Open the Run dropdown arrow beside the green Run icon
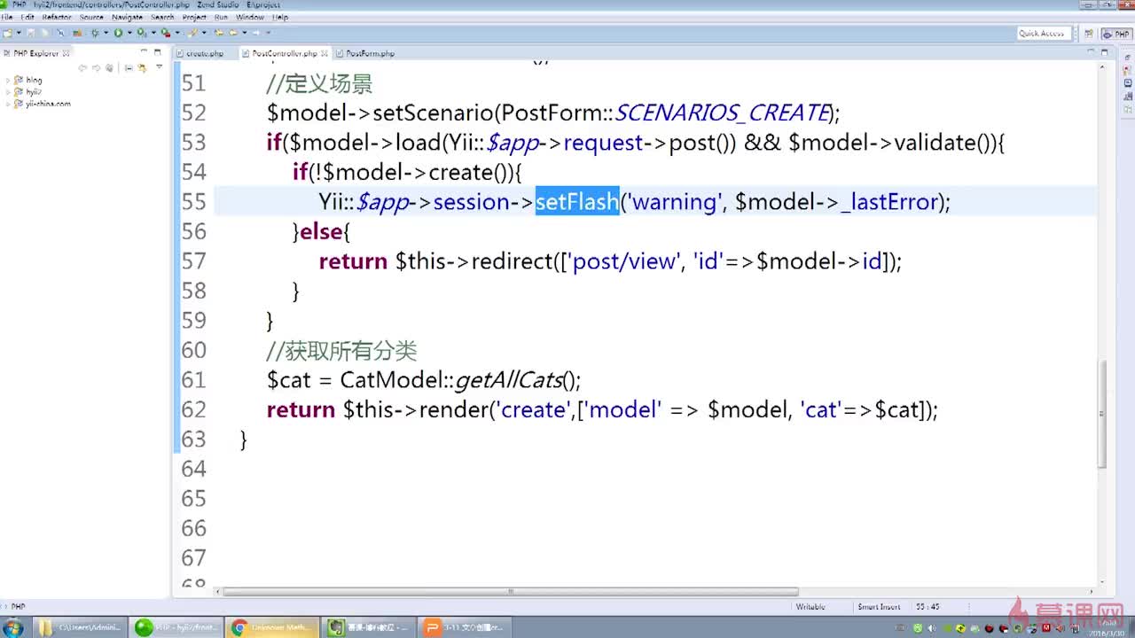 click(x=129, y=33)
